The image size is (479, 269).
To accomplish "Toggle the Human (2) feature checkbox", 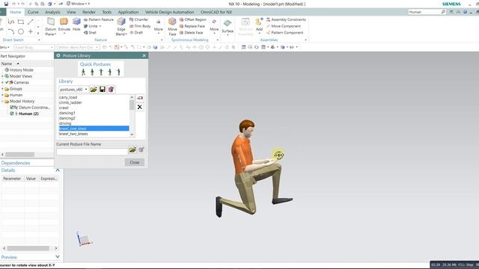I will coord(12,114).
